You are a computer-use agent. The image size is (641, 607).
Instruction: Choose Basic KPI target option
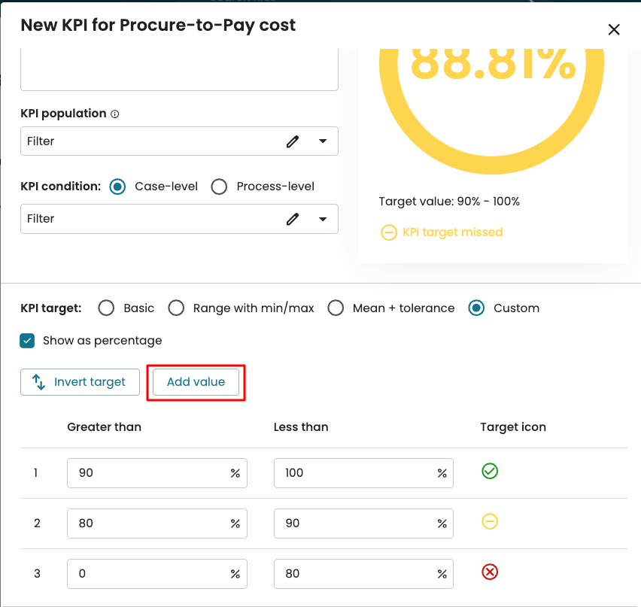coord(107,308)
